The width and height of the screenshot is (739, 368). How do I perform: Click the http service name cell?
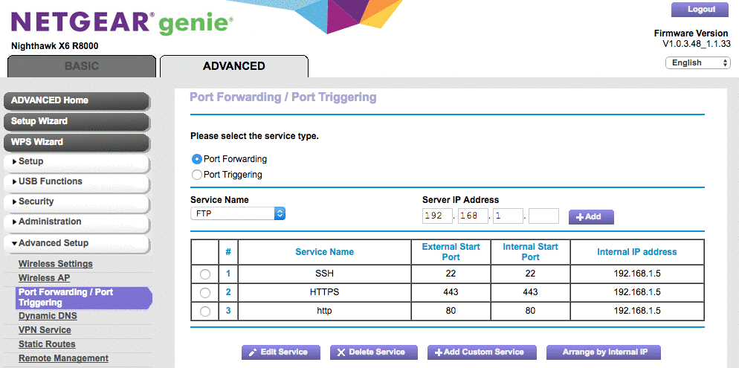point(324,311)
